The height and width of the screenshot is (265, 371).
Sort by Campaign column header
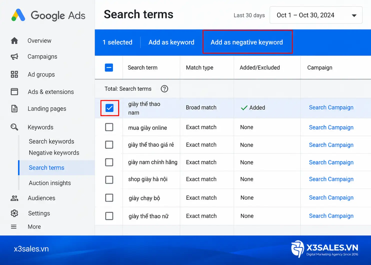click(320, 67)
